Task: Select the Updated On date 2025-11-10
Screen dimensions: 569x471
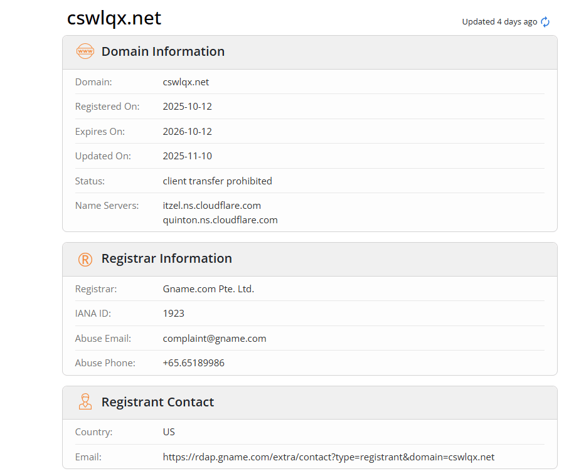Action: pos(187,156)
